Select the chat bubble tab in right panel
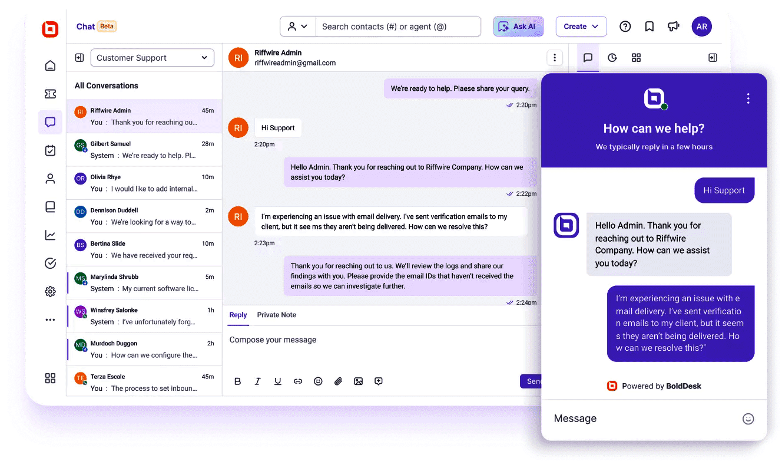 588,58
